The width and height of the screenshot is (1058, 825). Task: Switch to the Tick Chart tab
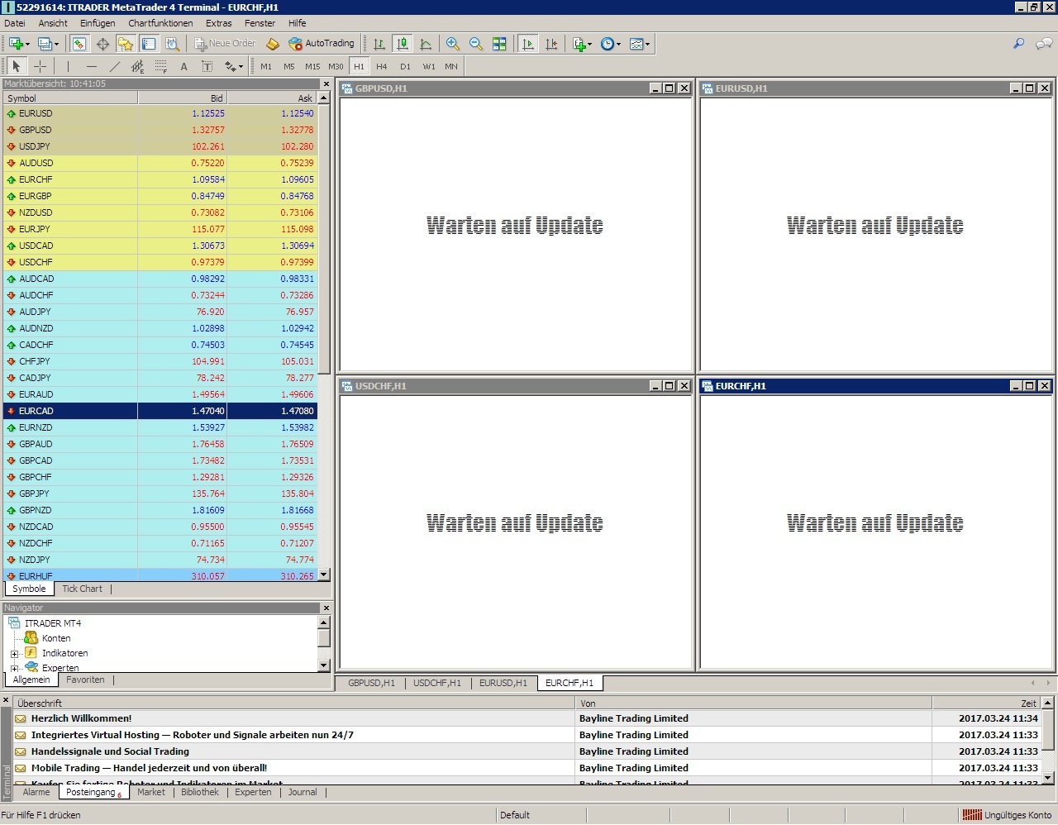point(82,589)
